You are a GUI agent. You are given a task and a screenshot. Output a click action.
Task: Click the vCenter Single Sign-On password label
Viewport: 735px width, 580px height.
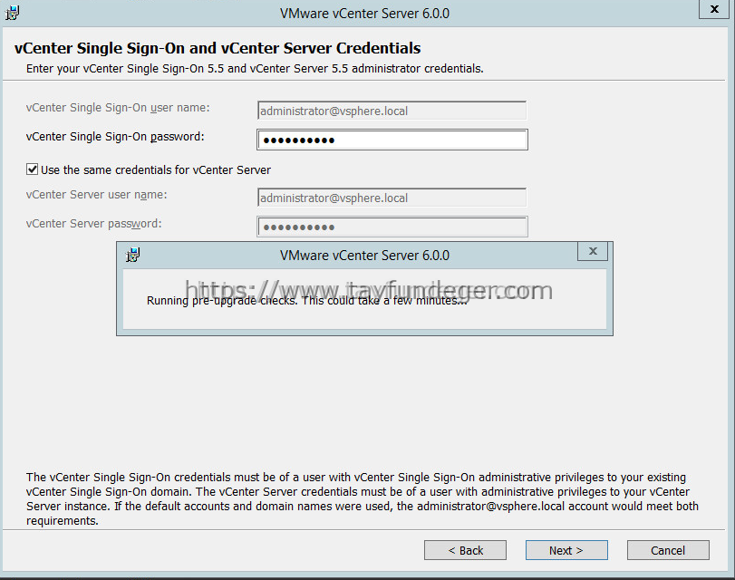click(x=115, y=137)
